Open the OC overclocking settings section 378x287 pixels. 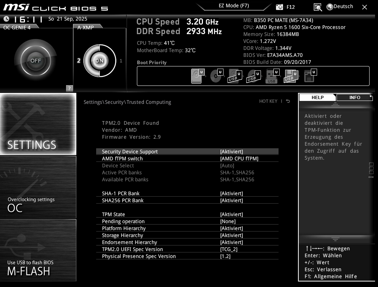38,187
